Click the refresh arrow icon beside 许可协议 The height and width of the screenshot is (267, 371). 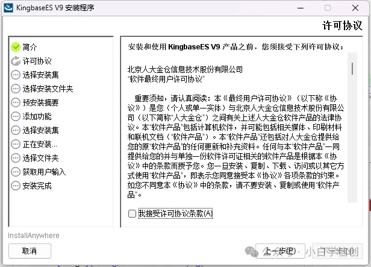point(16,61)
